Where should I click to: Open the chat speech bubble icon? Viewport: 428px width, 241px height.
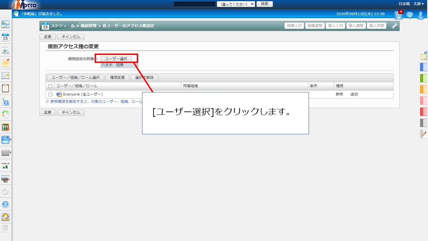coord(410,15)
